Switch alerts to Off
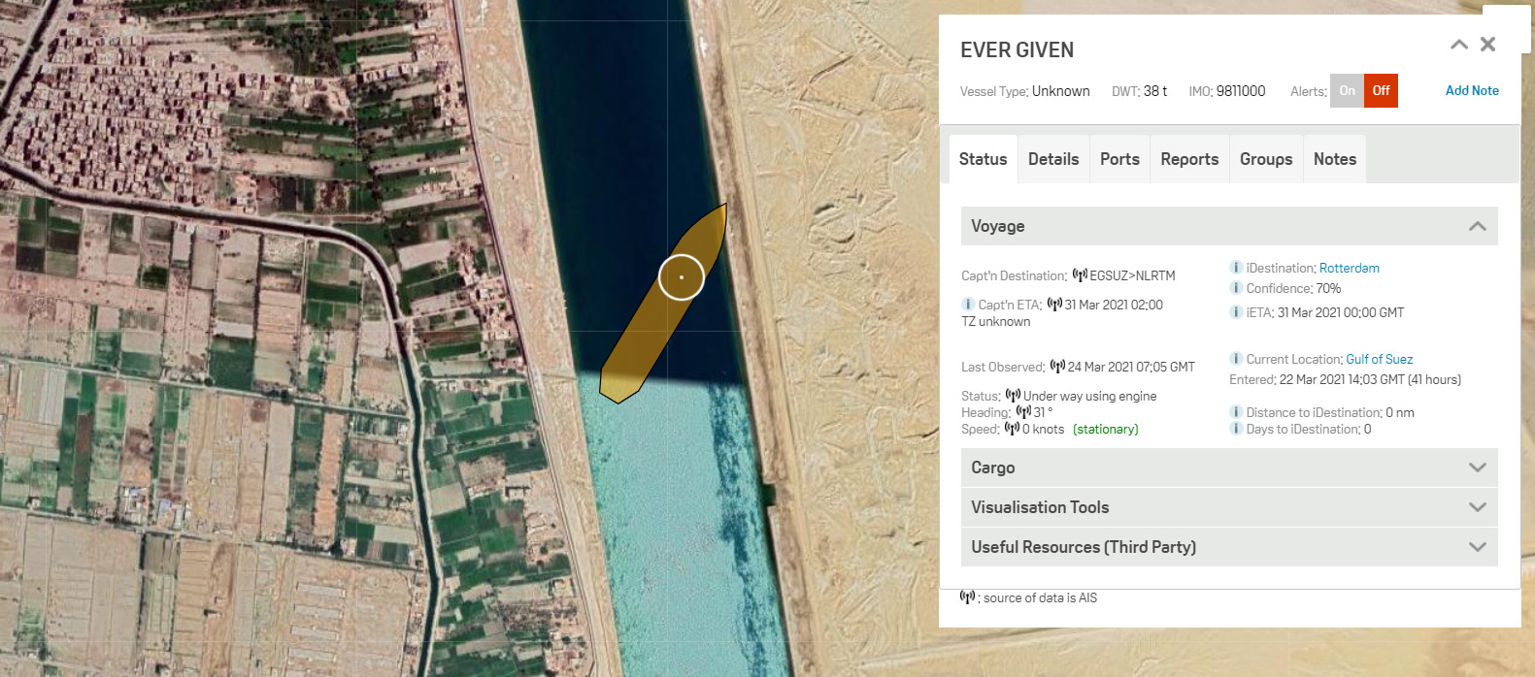 1381,91
